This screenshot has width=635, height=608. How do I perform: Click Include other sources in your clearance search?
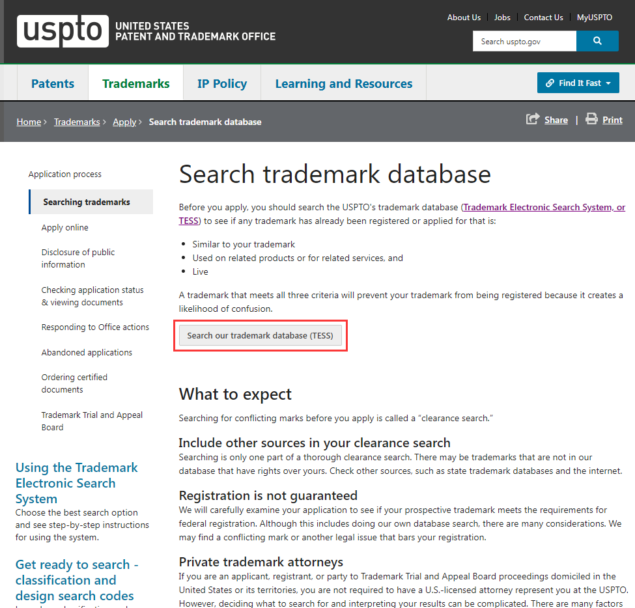pos(315,443)
